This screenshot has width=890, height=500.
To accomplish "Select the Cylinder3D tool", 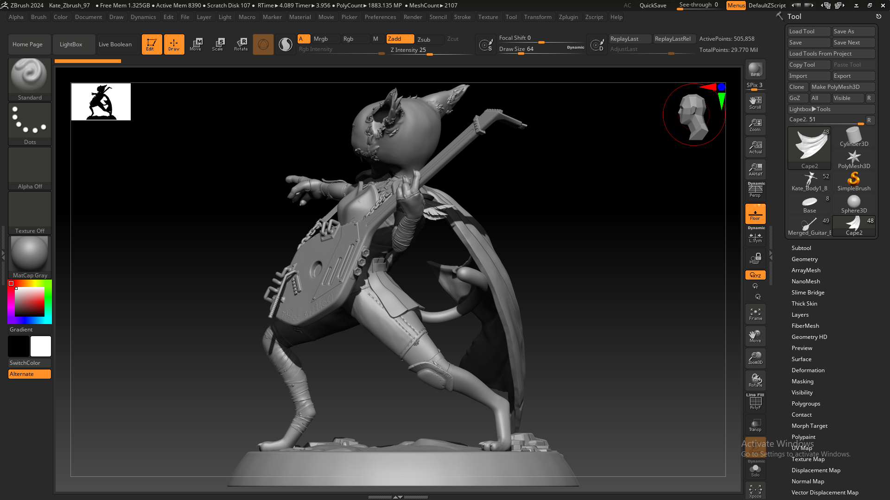I will [x=854, y=137].
